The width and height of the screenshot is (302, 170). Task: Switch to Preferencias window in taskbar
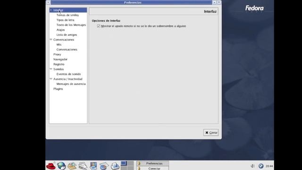pyautogui.click(x=152, y=163)
